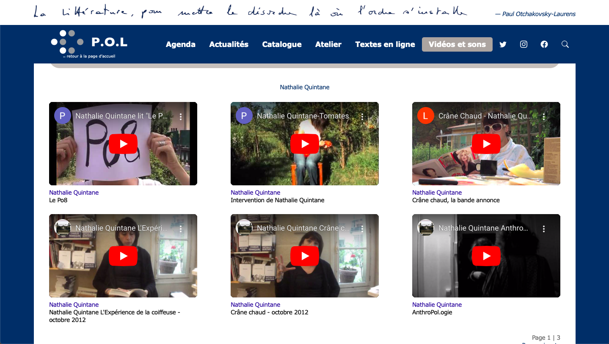Open the Facebook icon in navbar
This screenshot has height=344, width=609.
point(544,44)
